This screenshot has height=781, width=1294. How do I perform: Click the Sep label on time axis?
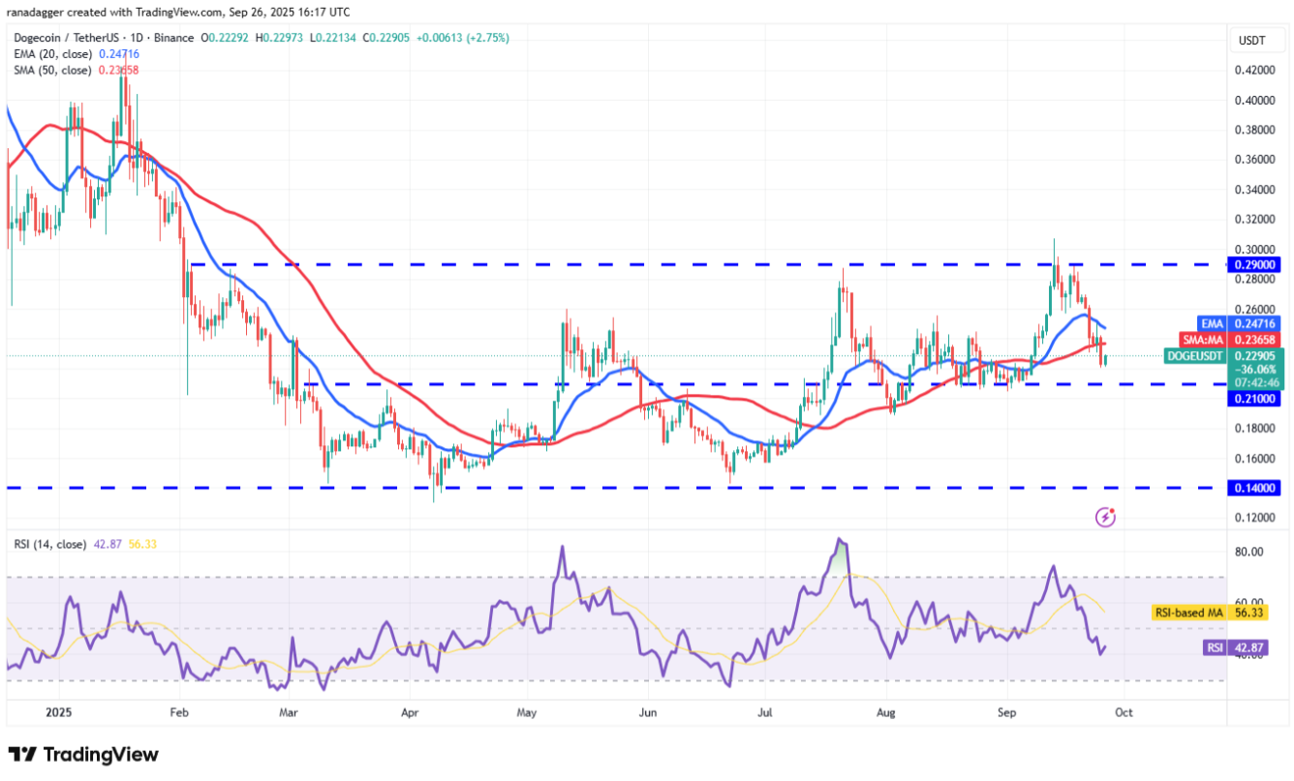[1005, 711]
